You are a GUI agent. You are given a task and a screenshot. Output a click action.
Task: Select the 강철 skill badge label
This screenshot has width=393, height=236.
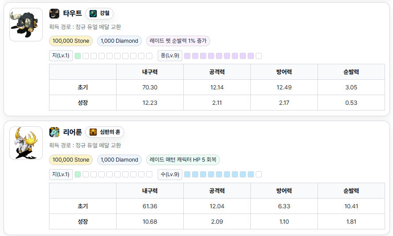105,14
